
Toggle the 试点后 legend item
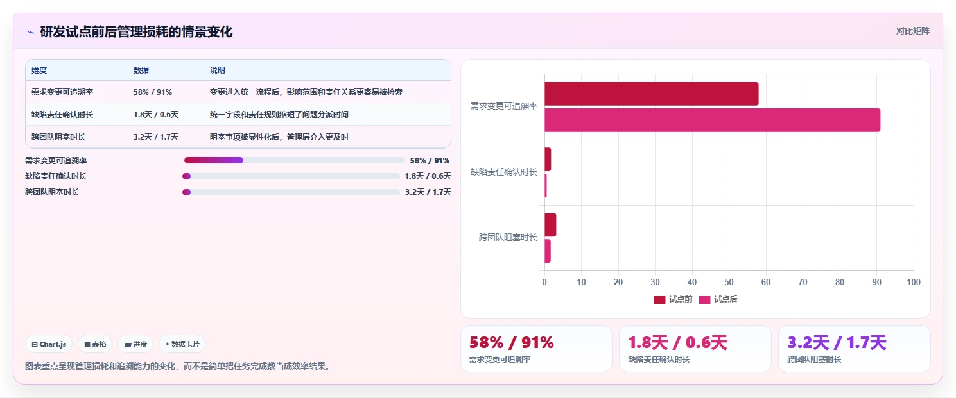point(718,299)
